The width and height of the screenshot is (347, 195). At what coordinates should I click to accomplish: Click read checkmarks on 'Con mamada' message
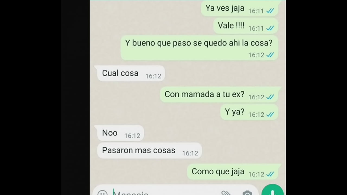tap(270, 97)
